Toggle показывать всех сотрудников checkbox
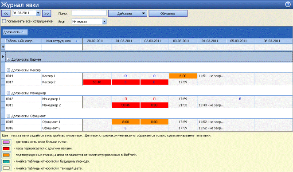Image resolution: width=293 pixels, height=172 pixels. point(4,21)
